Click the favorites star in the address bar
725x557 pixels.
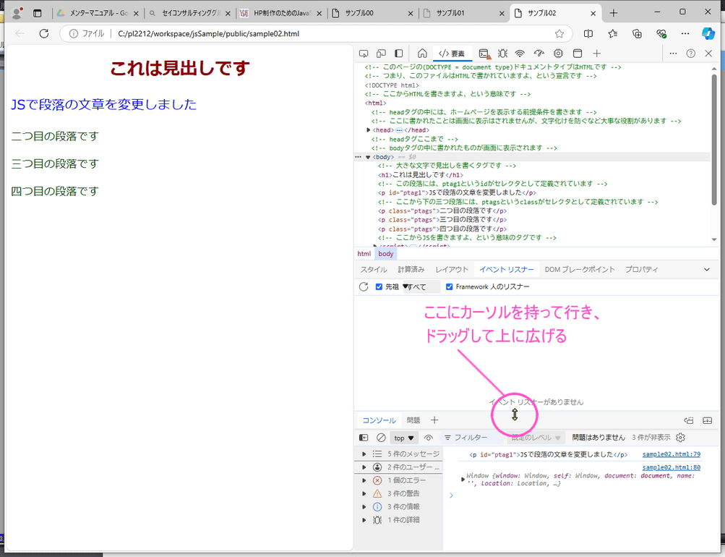pos(559,33)
